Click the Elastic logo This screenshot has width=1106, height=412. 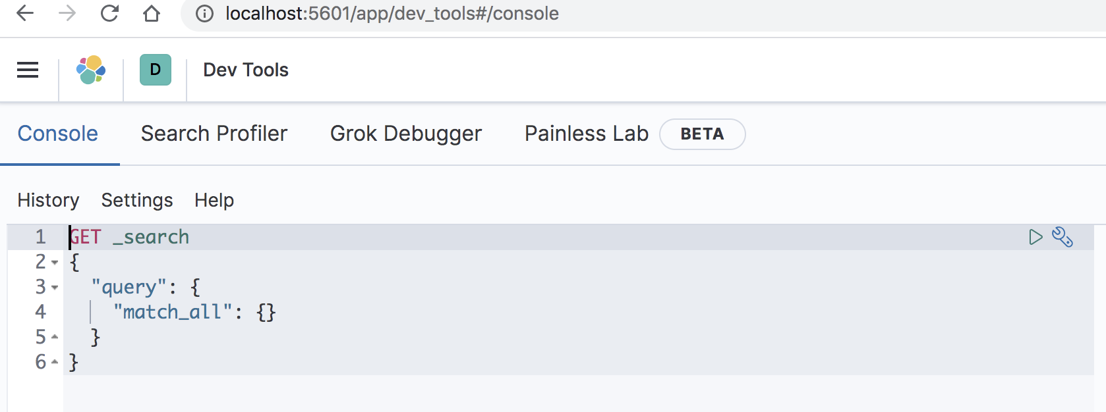pyautogui.click(x=90, y=69)
